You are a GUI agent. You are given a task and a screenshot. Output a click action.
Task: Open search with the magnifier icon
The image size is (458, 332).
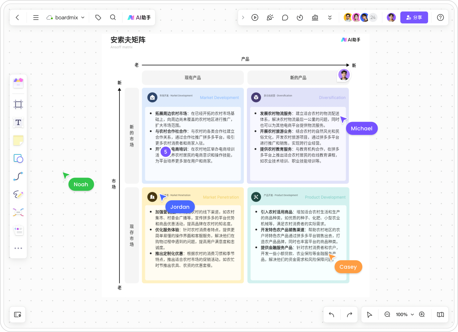113,18
